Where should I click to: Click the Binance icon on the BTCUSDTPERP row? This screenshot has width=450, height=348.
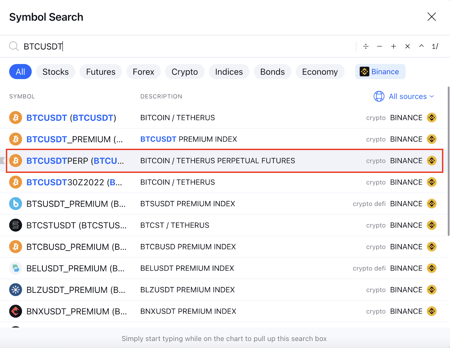[432, 161]
